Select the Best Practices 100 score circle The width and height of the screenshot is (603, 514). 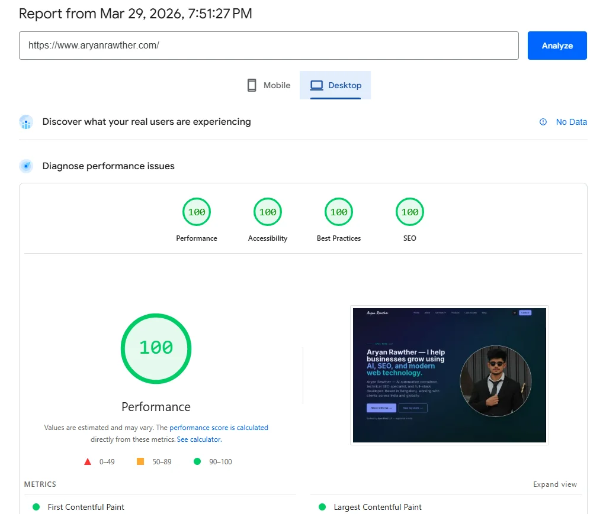point(338,212)
